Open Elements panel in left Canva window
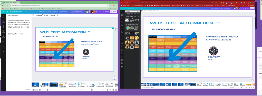 [x=3, y=21]
